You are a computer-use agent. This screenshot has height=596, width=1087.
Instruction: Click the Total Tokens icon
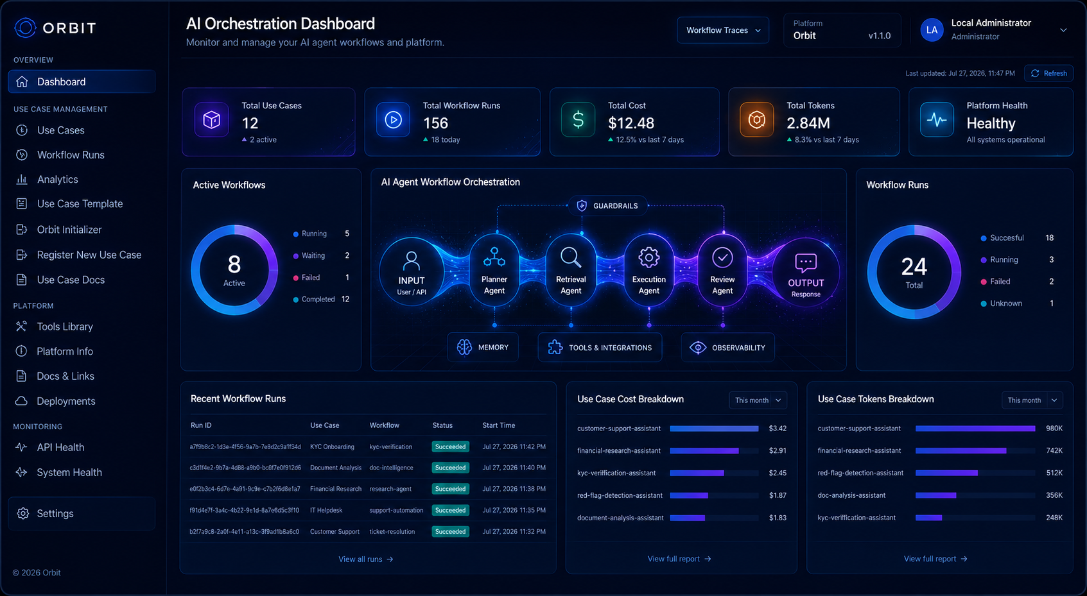(x=757, y=120)
